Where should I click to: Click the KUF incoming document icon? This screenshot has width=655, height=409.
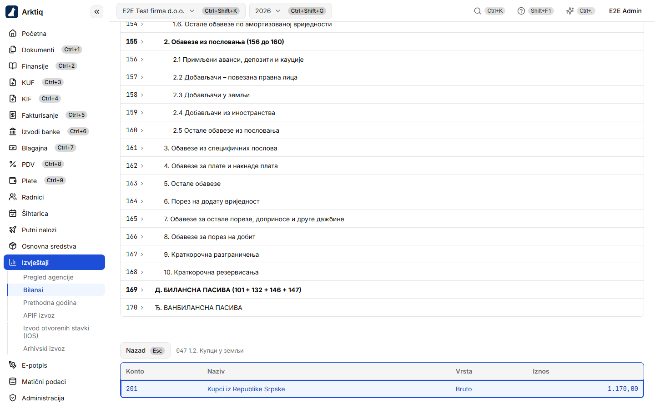[x=13, y=83]
